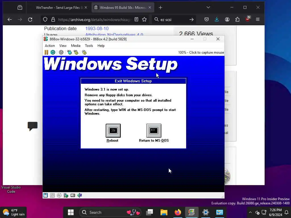Click the gray card status bar icon
This screenshot has width=291, height=218.
(x=73, y=195)
